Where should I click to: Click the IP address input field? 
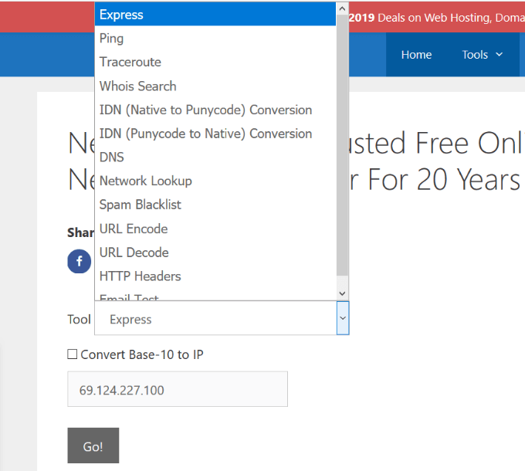click(178, 390)
